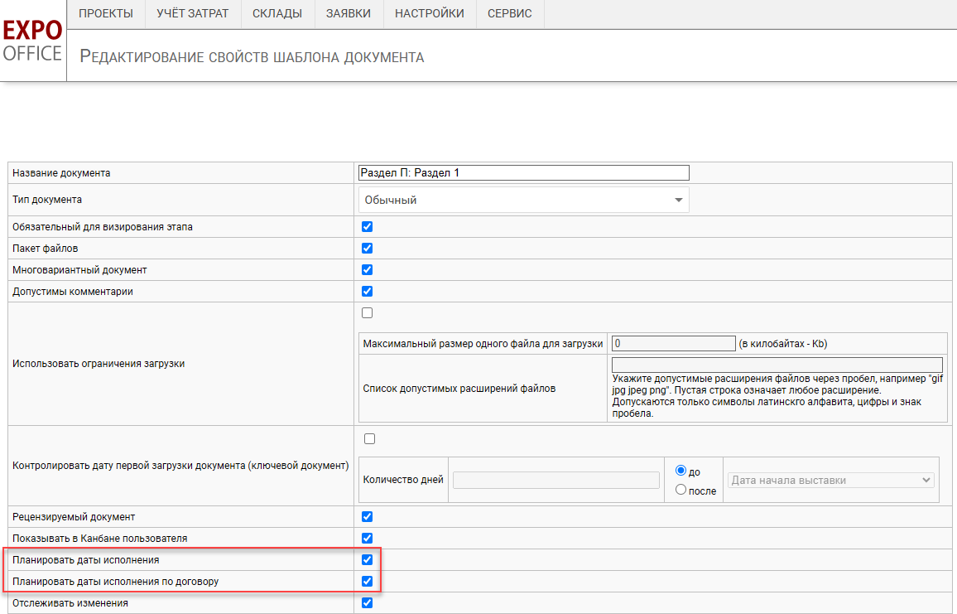957x614 pixels.
Task: Uncheck Допустимы комментарии checkbox
Action: click(x=368, y=292)
